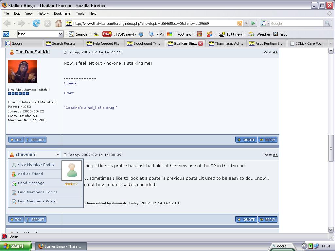The image size is (335, 251).
Task: Click QUOTE button on post #4
Action: (x=246, y=140)
